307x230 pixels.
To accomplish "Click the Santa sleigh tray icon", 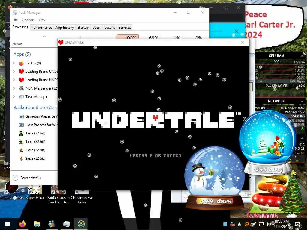I will pos(232,224).
